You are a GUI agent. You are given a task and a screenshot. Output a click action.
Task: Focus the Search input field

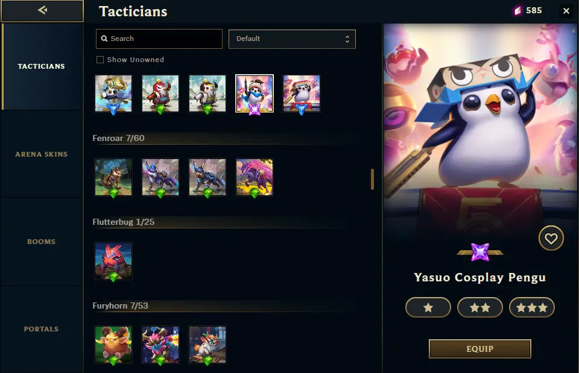tap(159, 39)
